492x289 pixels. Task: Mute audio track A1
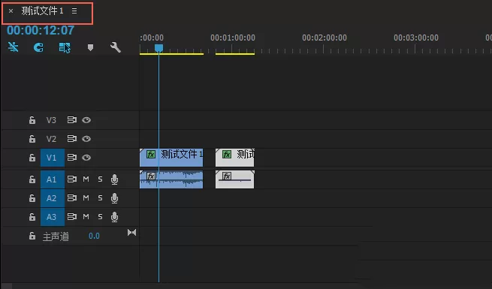coord(86,179)
